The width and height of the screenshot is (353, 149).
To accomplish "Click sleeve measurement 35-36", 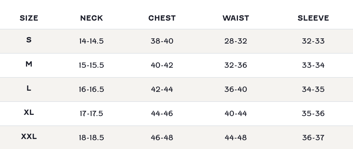I will coord(313,113).
